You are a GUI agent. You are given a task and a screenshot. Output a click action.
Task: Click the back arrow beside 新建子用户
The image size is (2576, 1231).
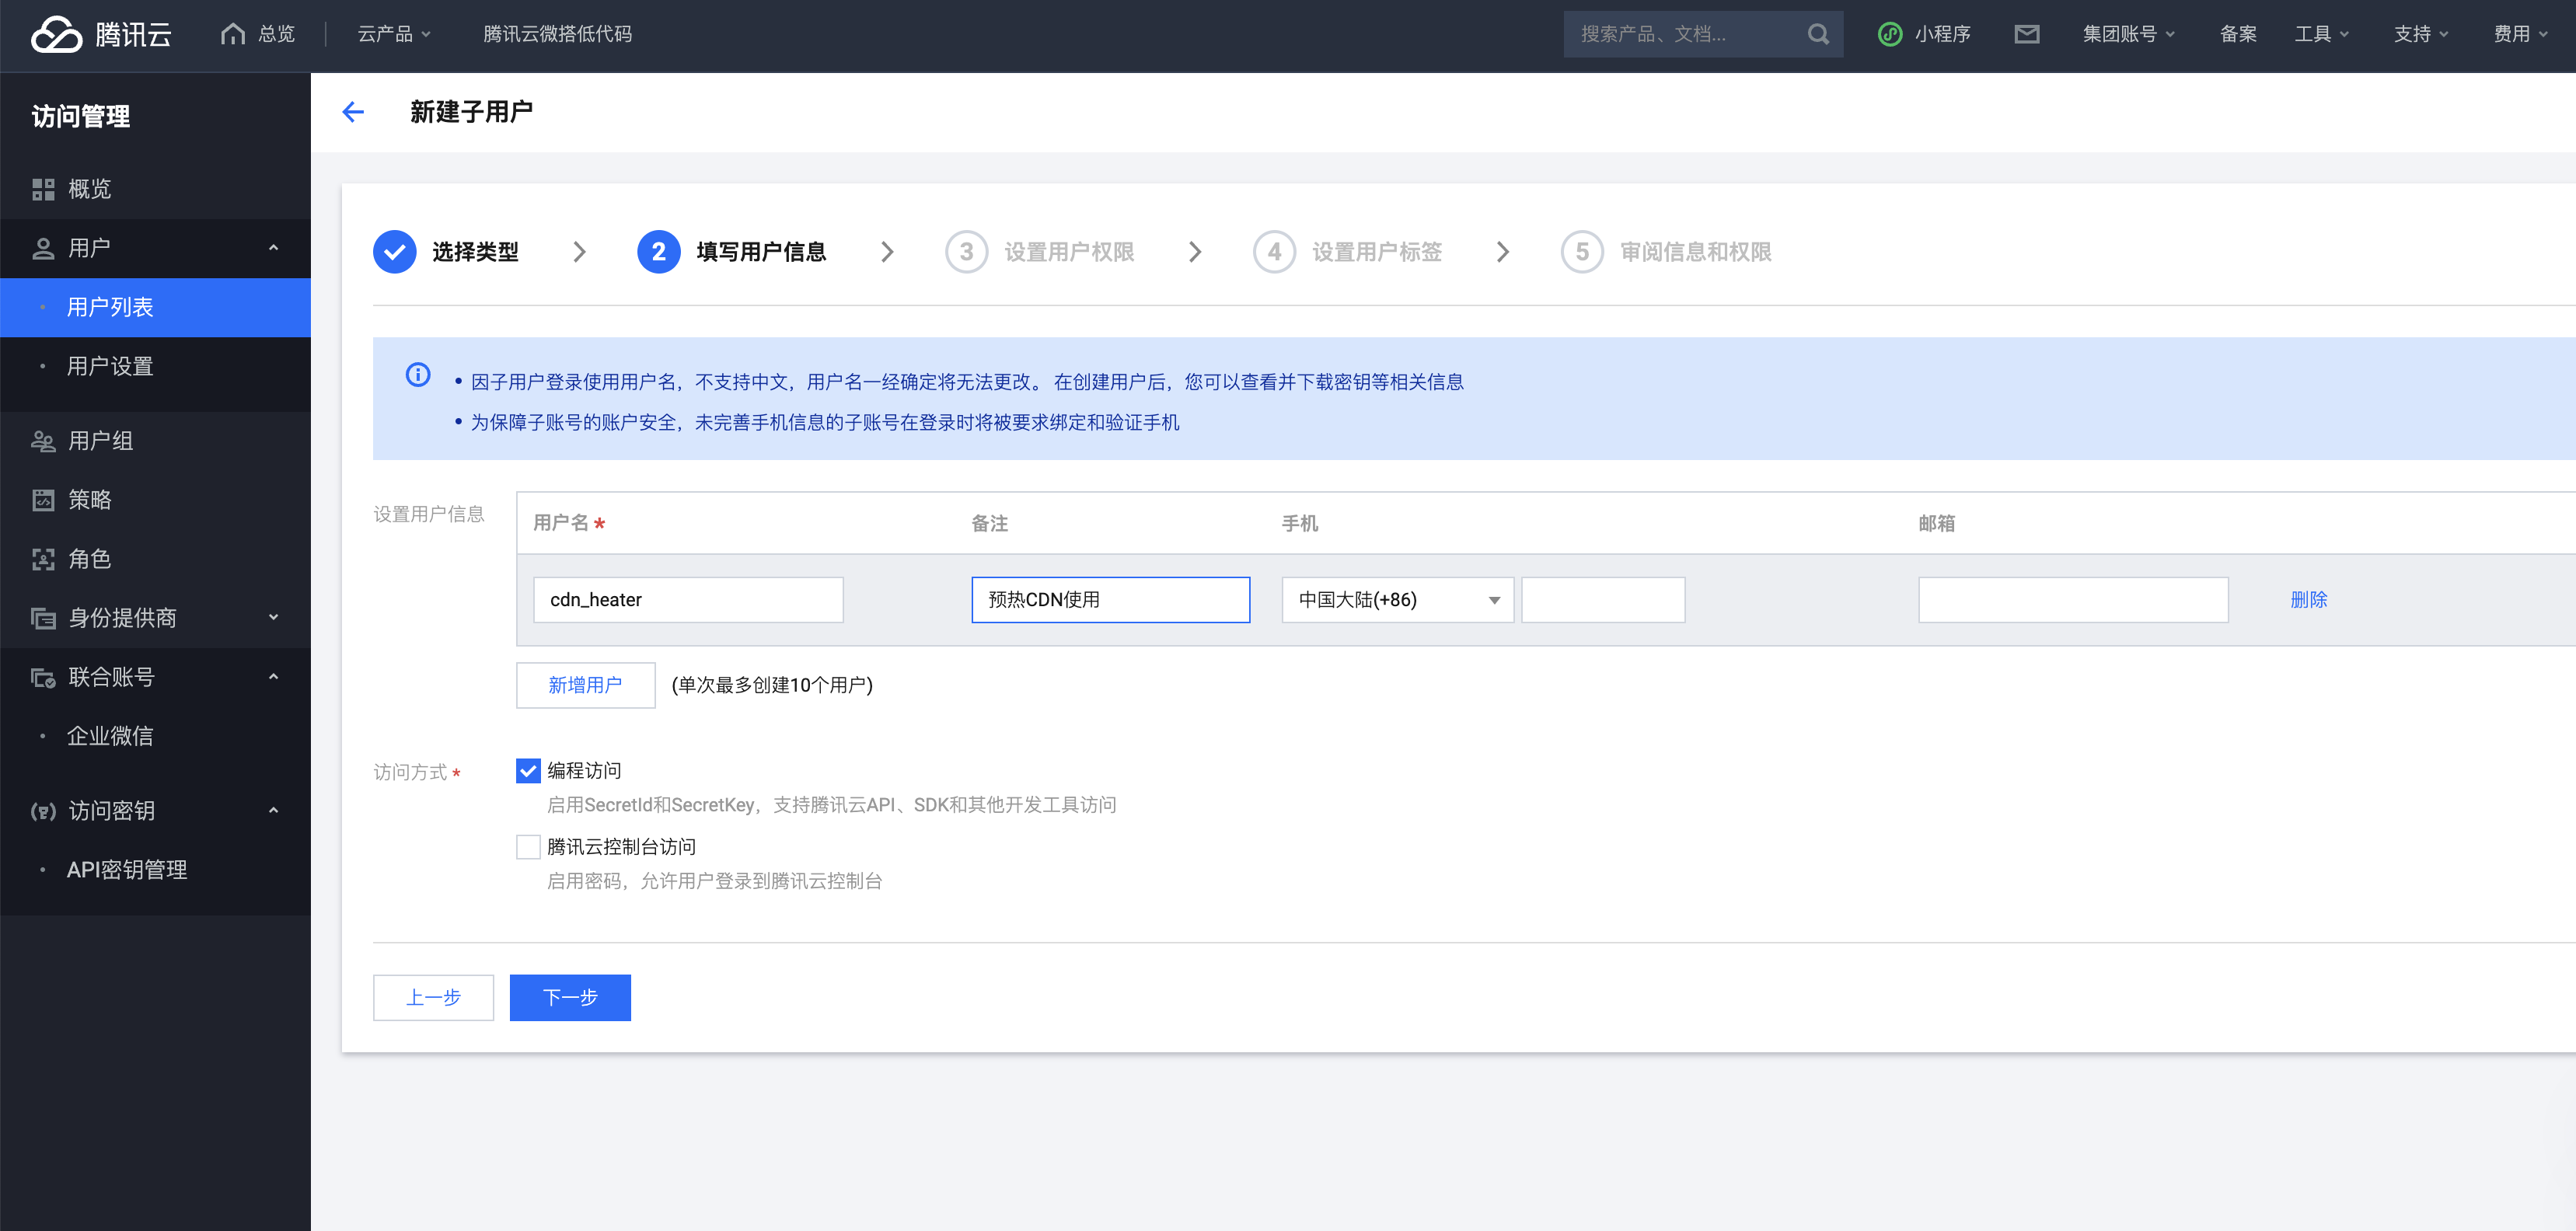[x=352, y=112]
